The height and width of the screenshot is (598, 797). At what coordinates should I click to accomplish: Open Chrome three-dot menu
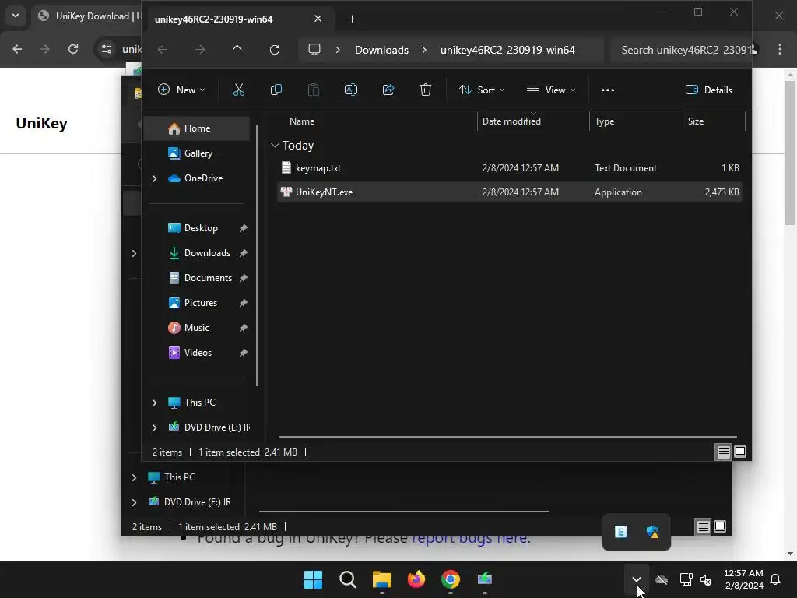coord(780,49)
